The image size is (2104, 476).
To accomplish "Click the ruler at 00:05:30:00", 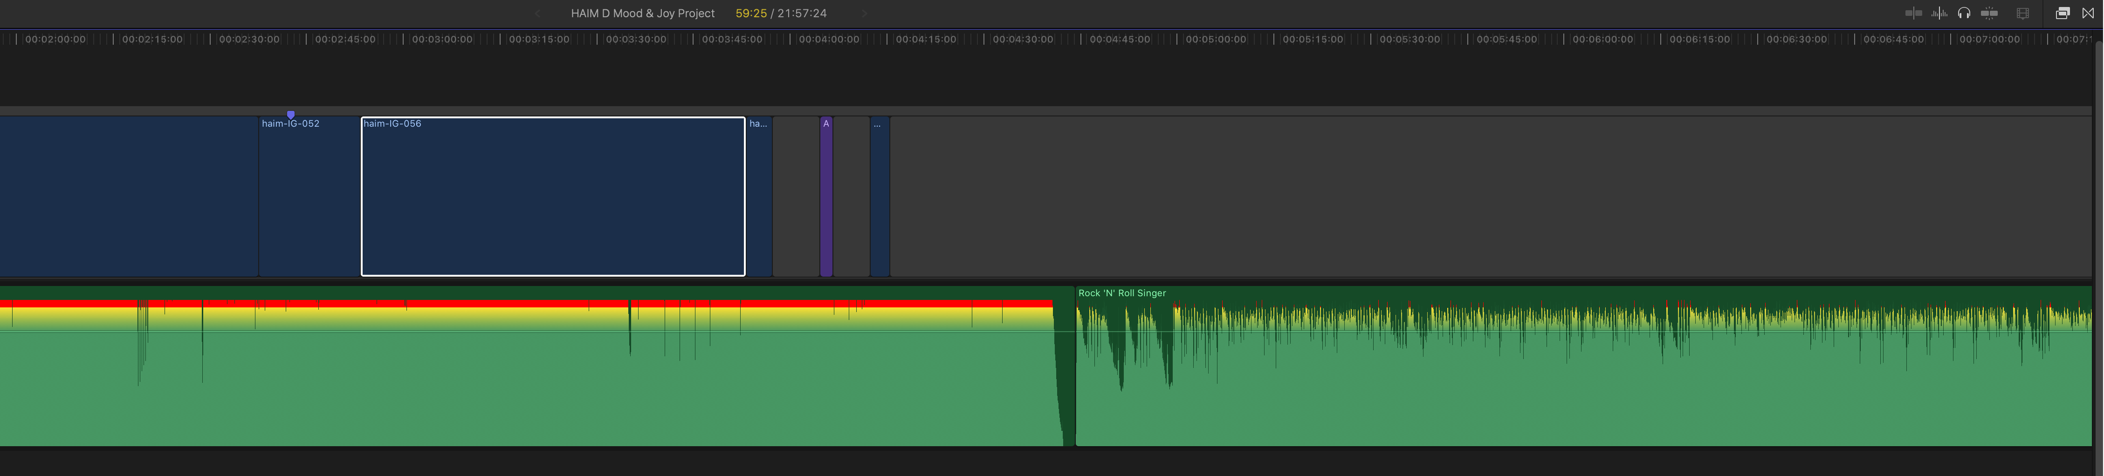I will (x=1410, y=39).
